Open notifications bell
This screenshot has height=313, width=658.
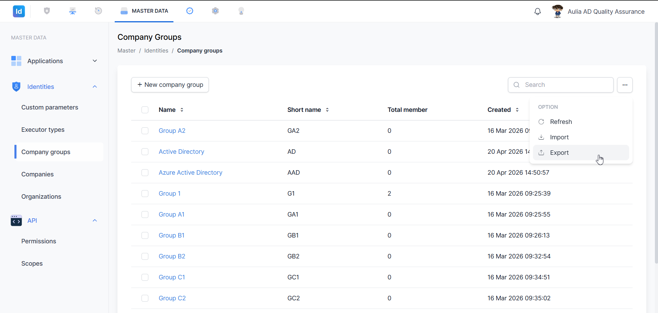coord(537,12)
